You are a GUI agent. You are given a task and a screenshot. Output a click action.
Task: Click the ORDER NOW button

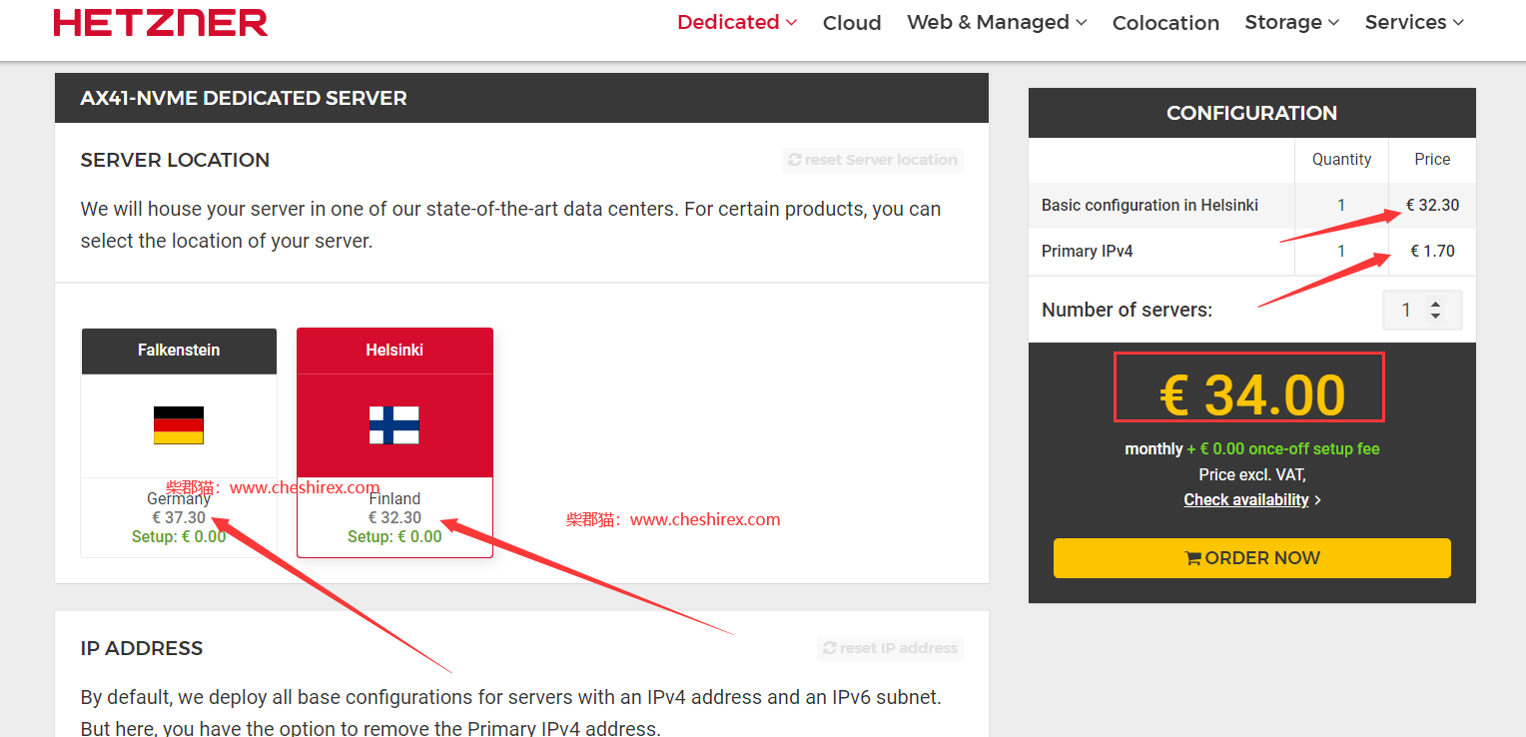coord(1252,558)
